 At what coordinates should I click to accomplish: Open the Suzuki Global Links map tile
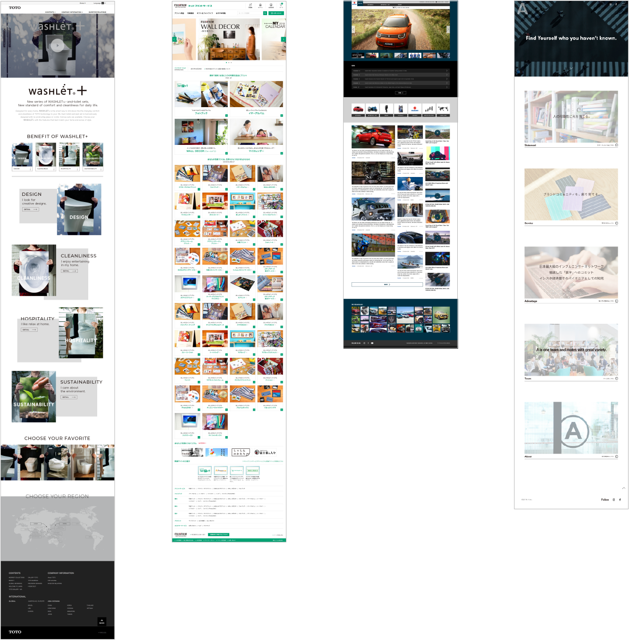click(443, 110)
